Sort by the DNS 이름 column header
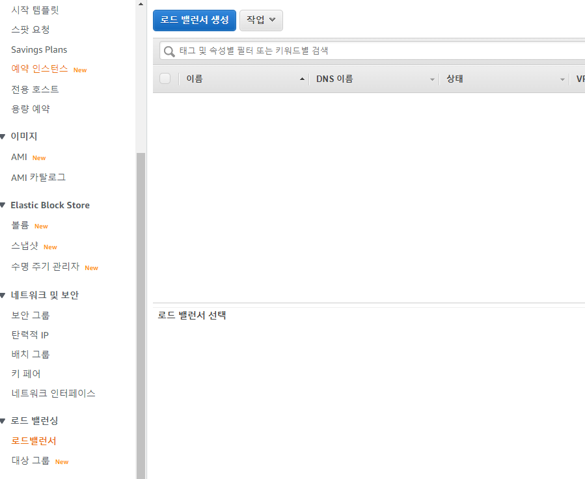The height and width of the screenshot is (479, 585). [x=334, y=79]
